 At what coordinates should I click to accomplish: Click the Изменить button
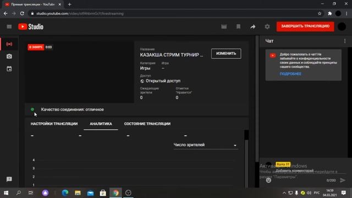tap(226, 54)
